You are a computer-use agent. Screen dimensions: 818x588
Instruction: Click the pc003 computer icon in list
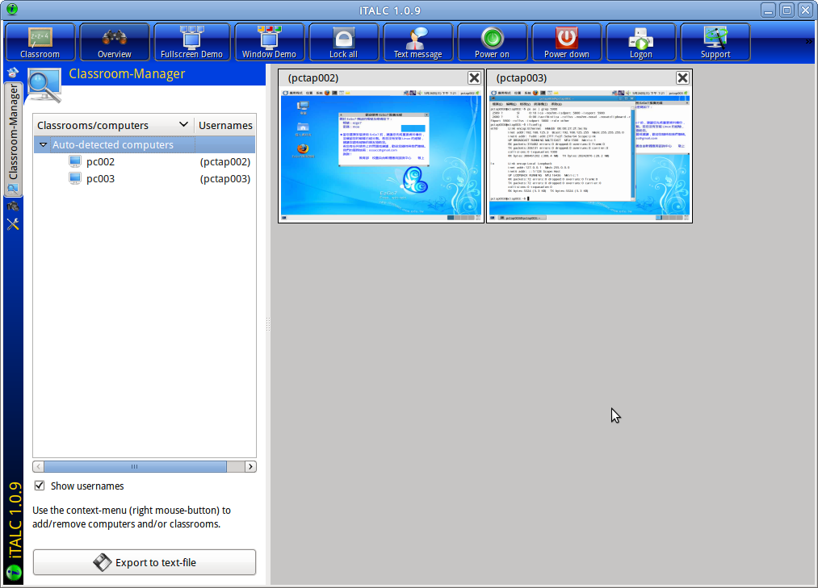click(x=75, y=179)
